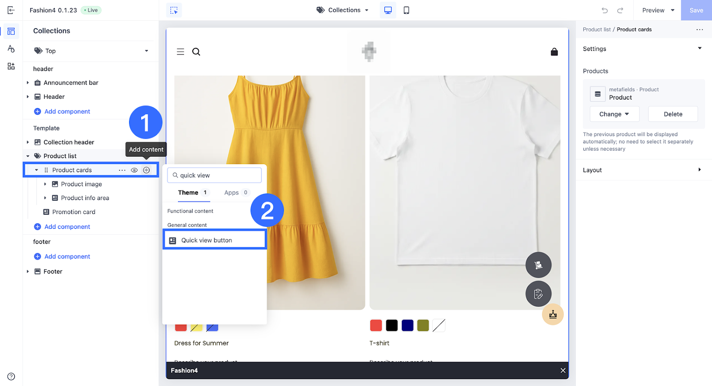This screenshot has height=386, width=712.
Task: Toggle the inspector selection tool
Action: click(174, 10)
